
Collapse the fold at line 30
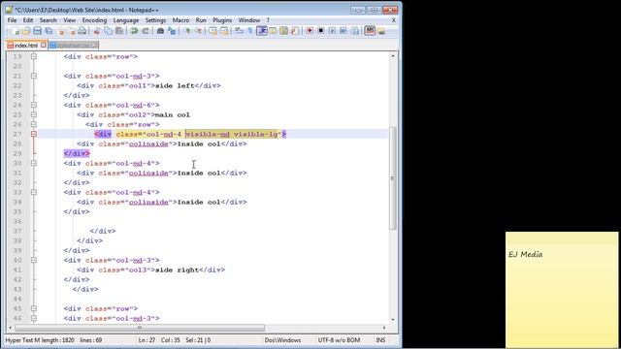[34, 163]
